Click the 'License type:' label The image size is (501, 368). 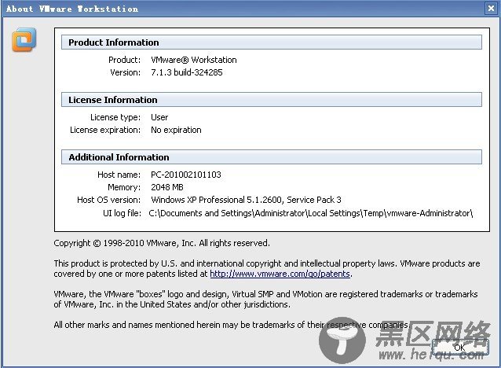[115, 117]
